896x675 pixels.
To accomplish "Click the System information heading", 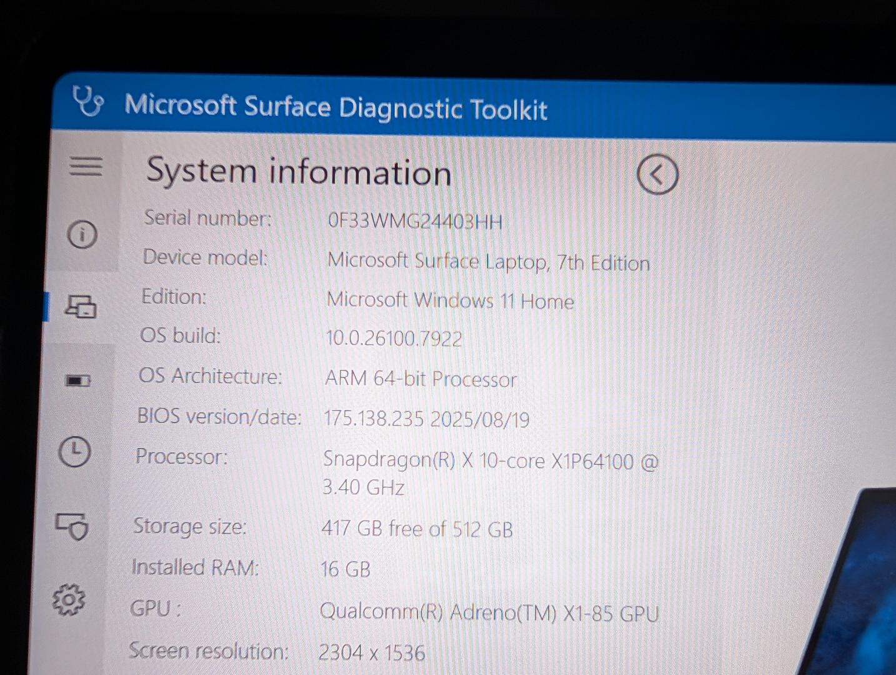I will pyautogui.click(x=298, y=171).
